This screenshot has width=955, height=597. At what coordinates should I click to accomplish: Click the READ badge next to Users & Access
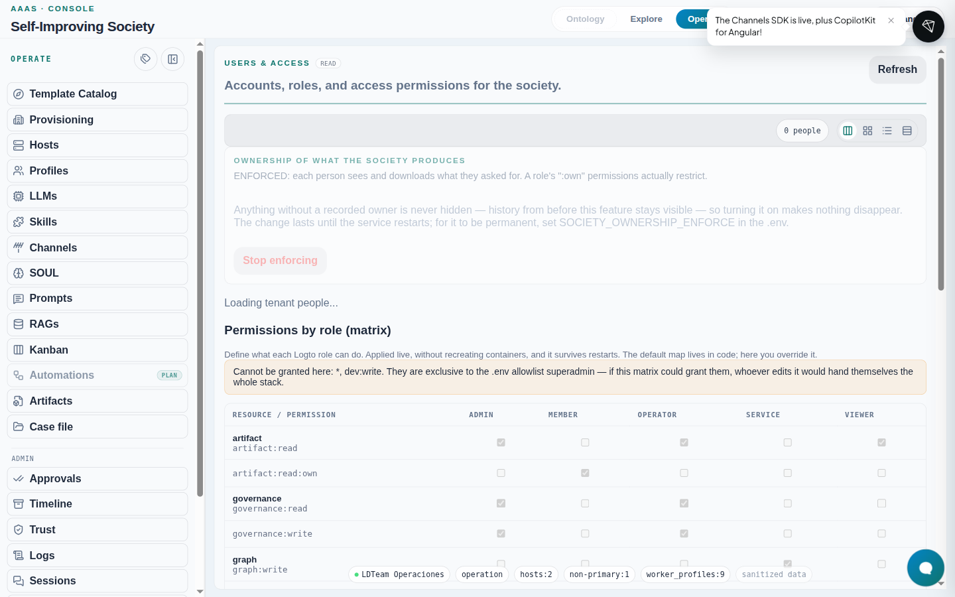click(x=328, y=64)
